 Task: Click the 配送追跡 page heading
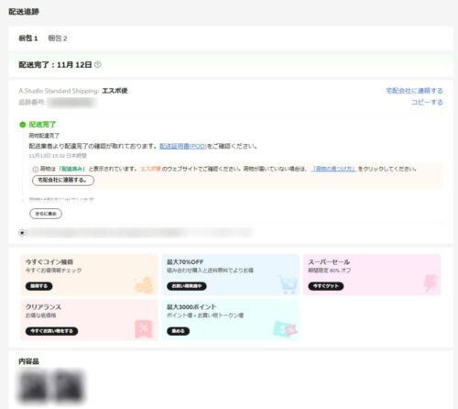point(24,12)
